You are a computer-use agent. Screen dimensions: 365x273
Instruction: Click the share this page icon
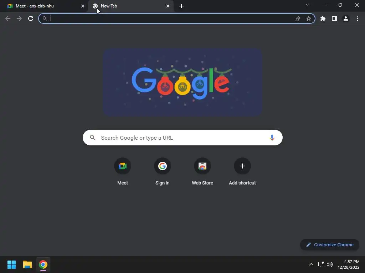(297, 18)
